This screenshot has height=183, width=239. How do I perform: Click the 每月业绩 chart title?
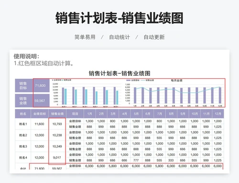coord(176,80)
